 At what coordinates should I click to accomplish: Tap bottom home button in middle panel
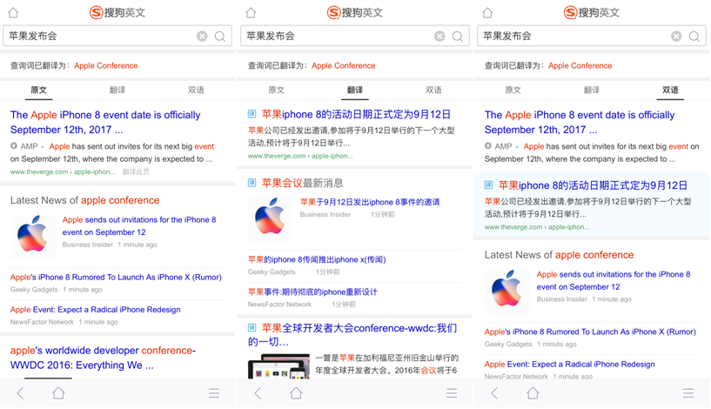(x=296, y=393)
